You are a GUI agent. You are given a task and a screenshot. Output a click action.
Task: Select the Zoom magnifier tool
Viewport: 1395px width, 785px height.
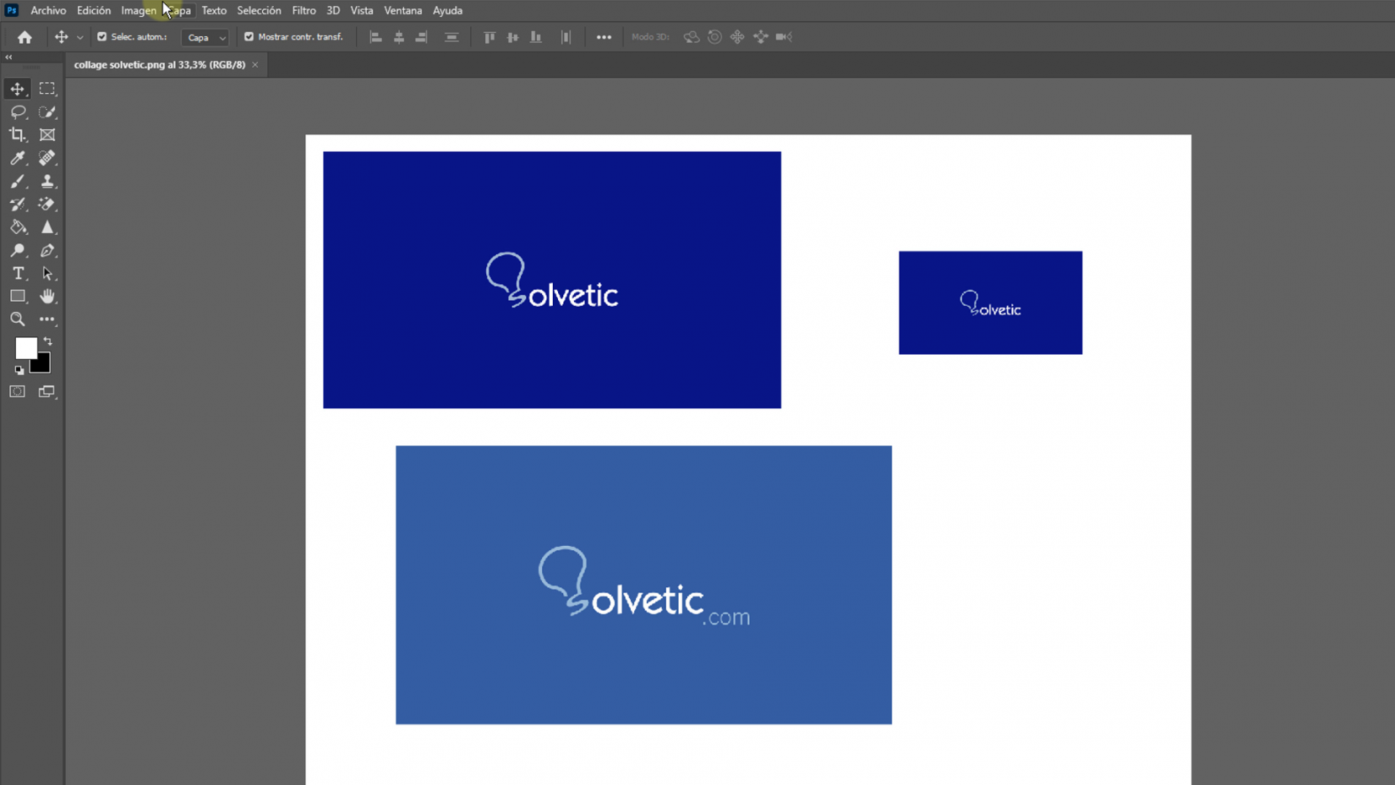pos(18,319)
